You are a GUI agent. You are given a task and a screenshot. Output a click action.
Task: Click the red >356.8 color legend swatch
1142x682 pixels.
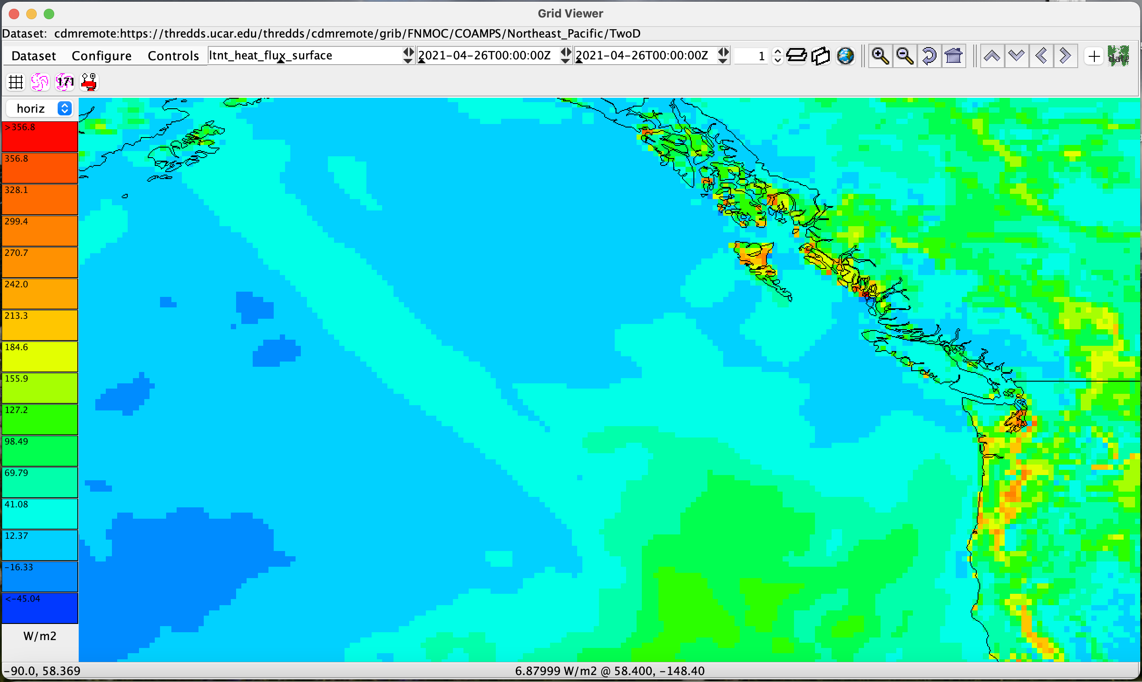pyautogui.click(x=40, y=137)
